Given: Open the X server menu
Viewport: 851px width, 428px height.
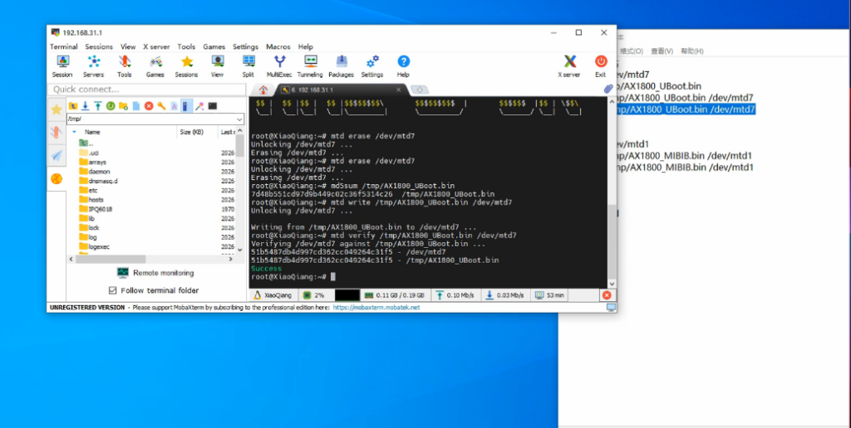Looking at the screenshot, I should pos(156,46).
